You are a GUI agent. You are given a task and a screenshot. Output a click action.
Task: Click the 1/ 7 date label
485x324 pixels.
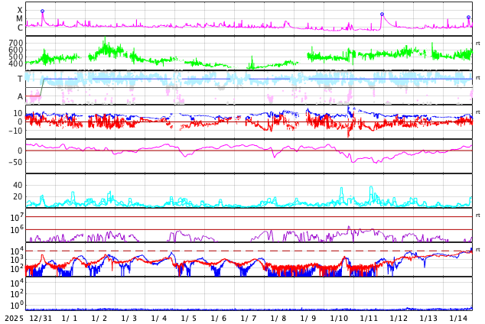[x=249, y=318]
